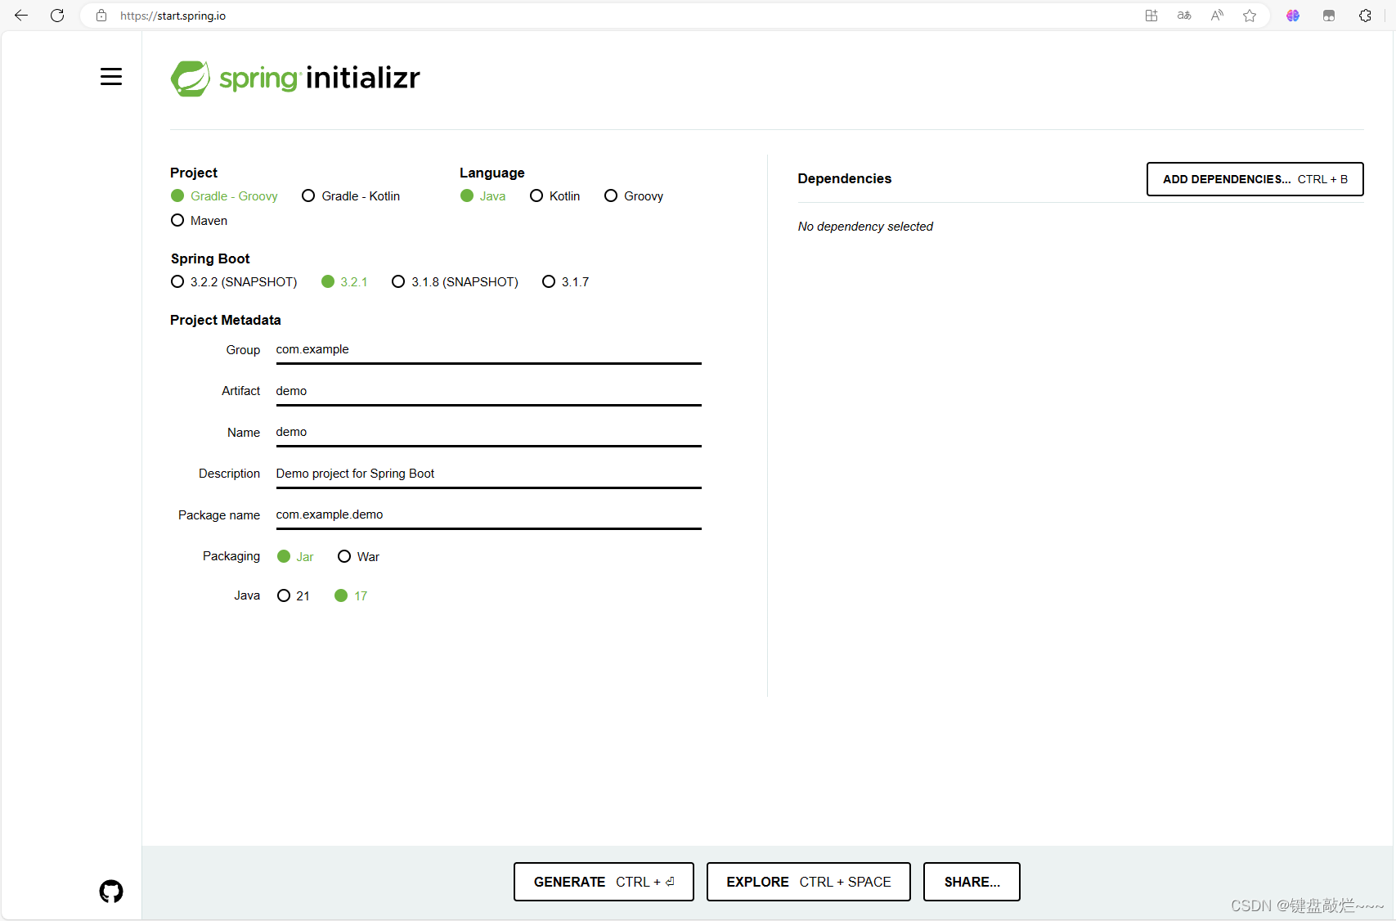Viewport: 1396px width, 921px height.
Task: Open the browser extensions icon
Action: pos(1365,16)
